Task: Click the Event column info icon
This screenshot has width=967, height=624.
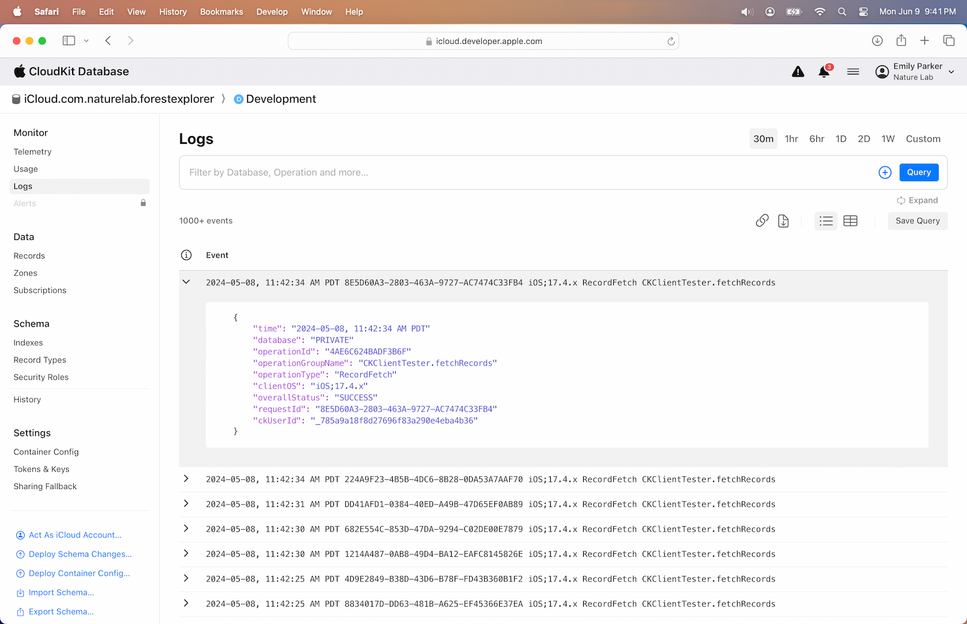Action: pos(186,255)
